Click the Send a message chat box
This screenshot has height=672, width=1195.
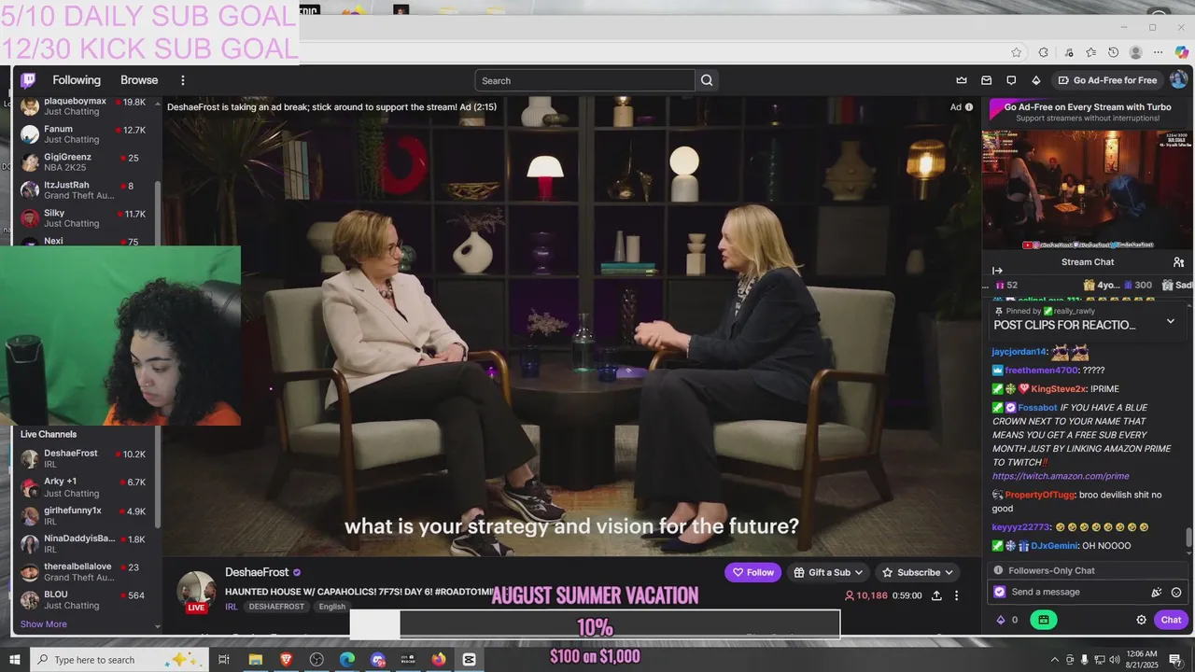1078,592
